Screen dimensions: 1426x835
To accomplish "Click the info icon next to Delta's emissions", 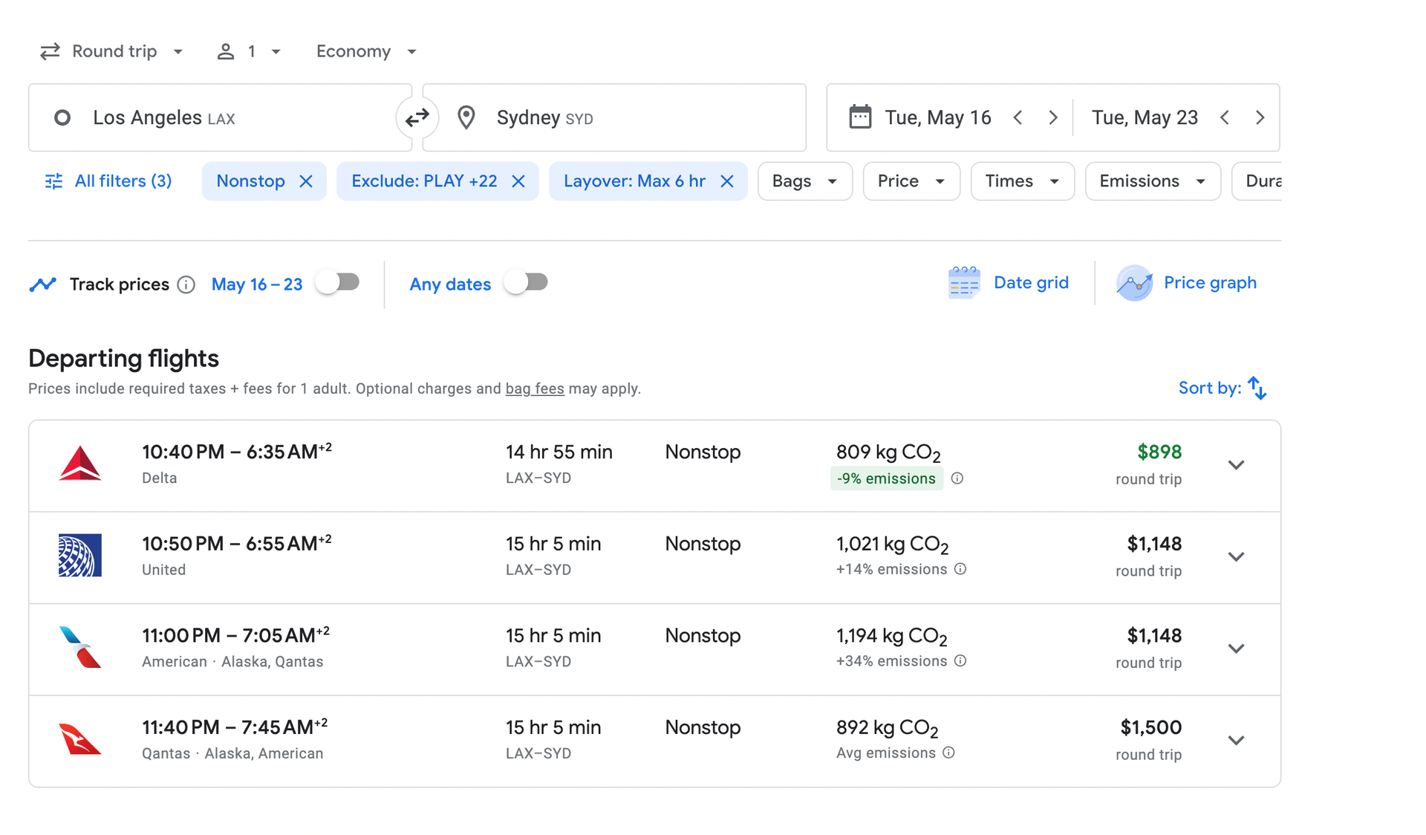I will (957, 478).
